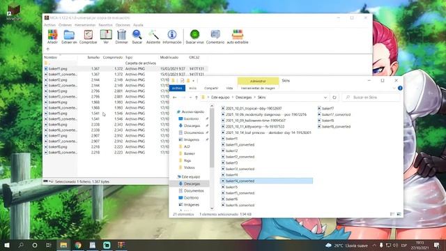Click the back arrow in Explorer
This screenshot has width=446, height=251.
point(175,98)
